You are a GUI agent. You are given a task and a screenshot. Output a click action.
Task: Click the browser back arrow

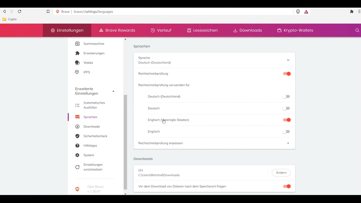tap(4, 12)
